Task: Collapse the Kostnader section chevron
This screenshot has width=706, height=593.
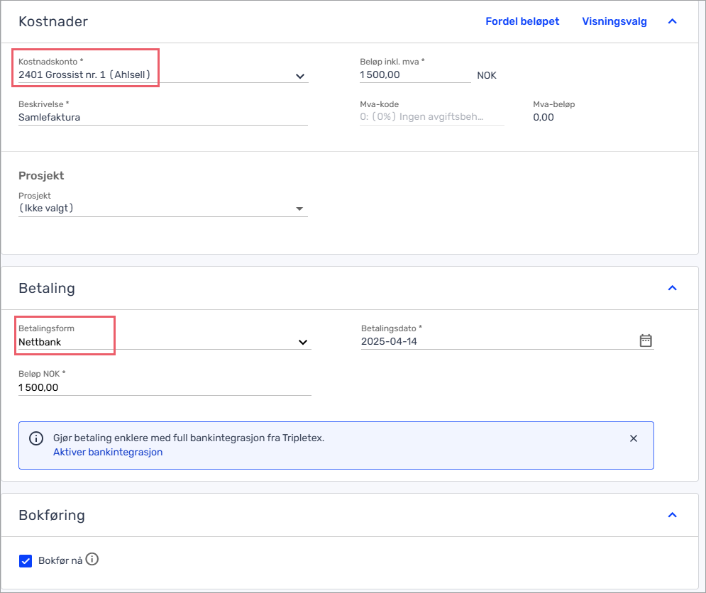Action: [672, 21]
